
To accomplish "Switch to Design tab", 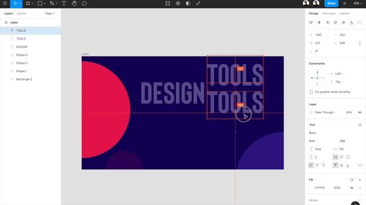I will tap(313, 14).
